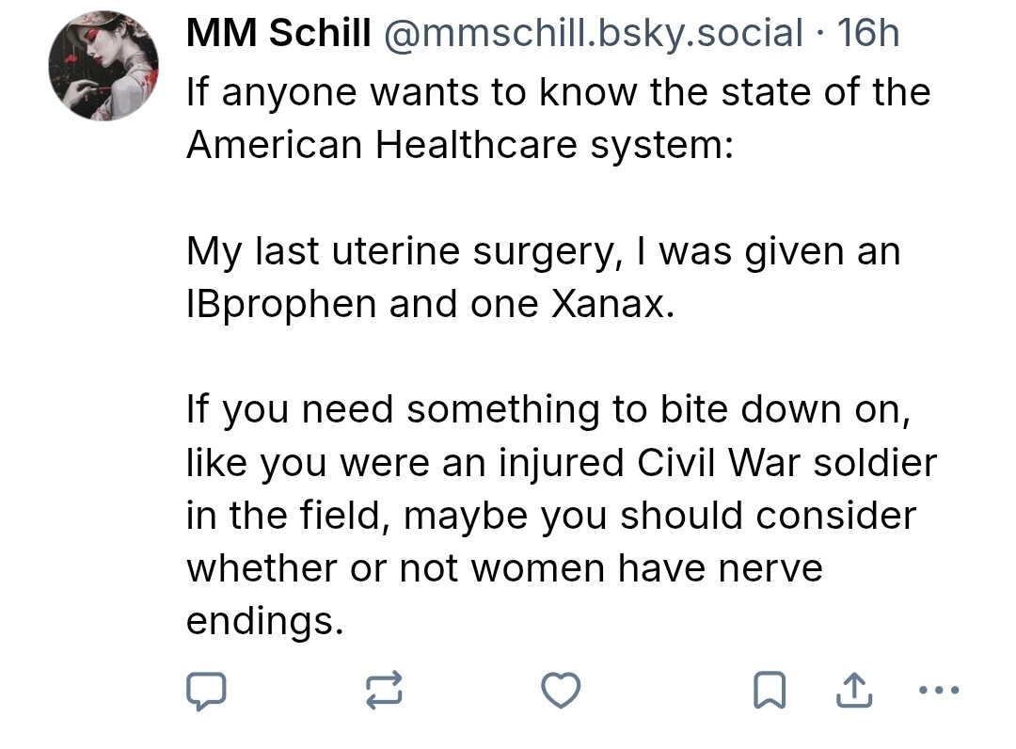Bookmark this post

pyautogui.click(x=770, y=693)
